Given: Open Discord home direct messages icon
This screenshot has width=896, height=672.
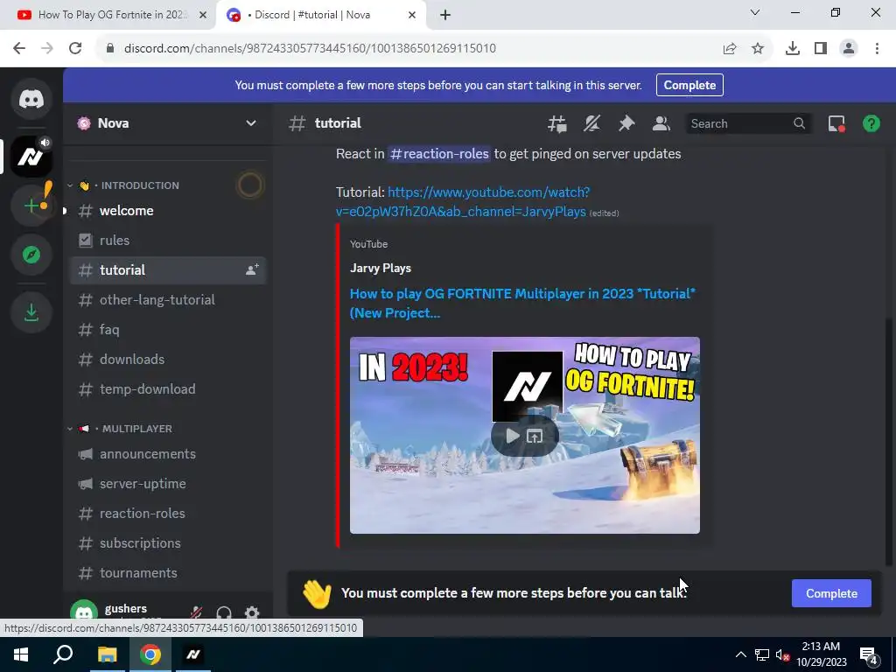Looking at the screenshot, I should [31, 99].
